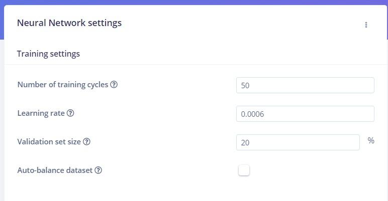
Task: Click the "Validation set size" label text
Action: point(49,142)
